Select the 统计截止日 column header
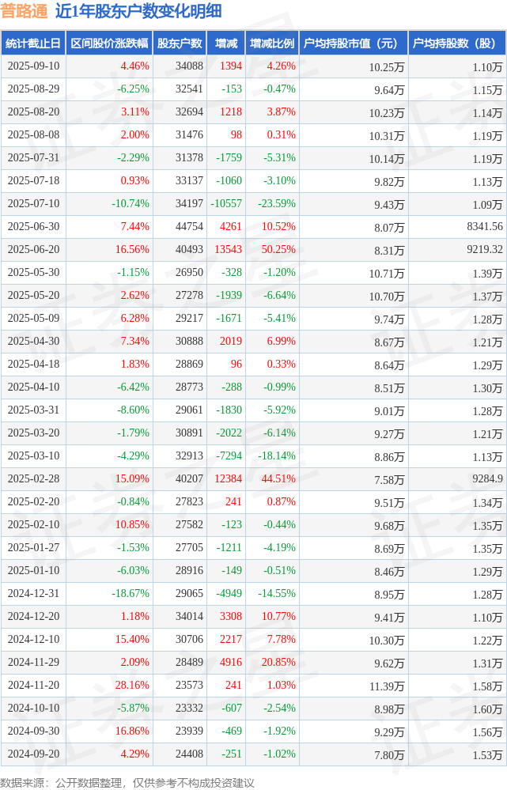The width and height of the screenshot is (507, 790). tap(32, 43)
